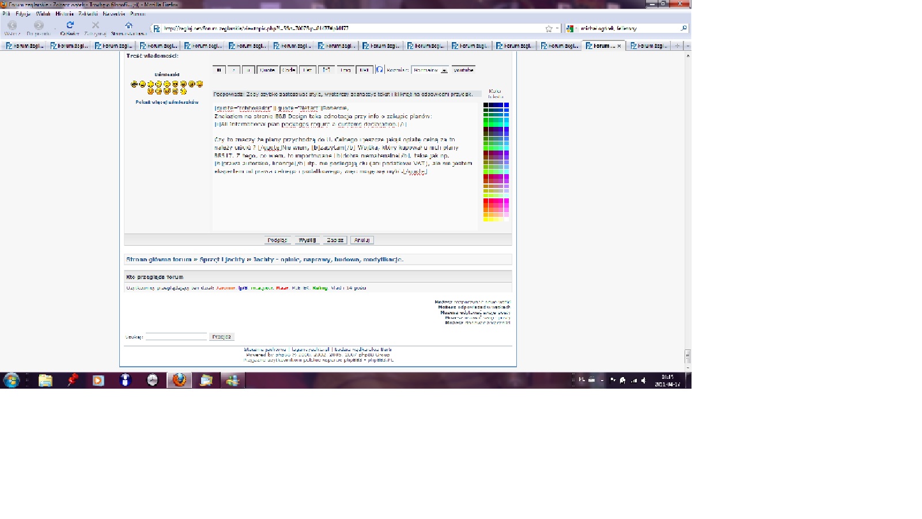This screenshot has height=519, width=922.
Task: Click the browser Back arrow icon
Action: click(12, 25)
